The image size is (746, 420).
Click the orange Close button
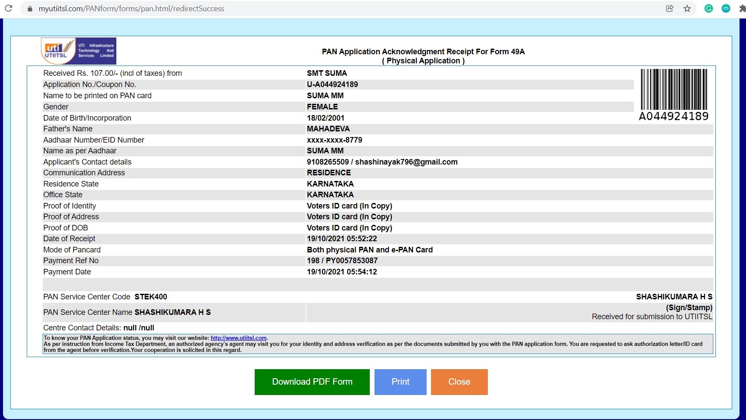click(459, 382)
